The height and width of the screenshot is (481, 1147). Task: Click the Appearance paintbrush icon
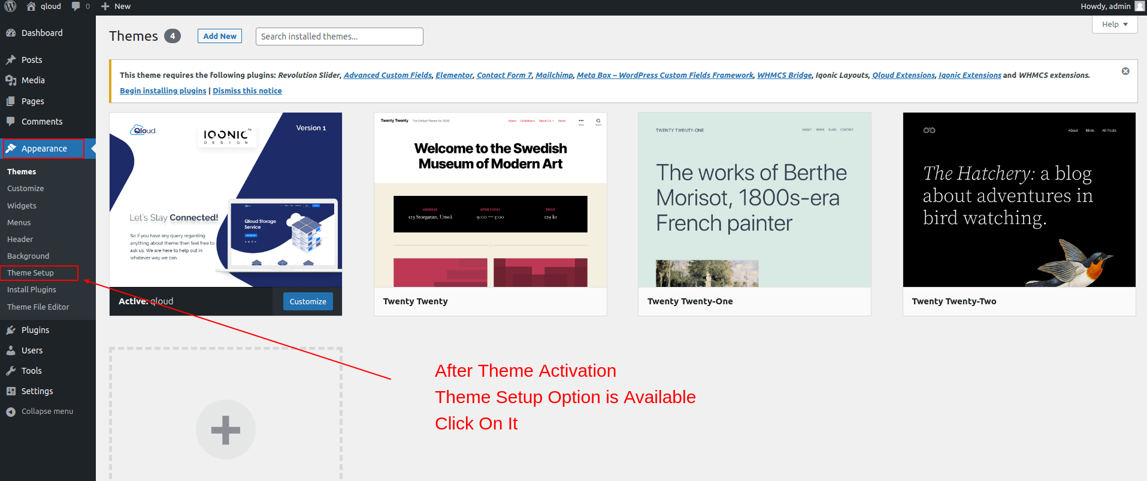click(x=11, y=149)
